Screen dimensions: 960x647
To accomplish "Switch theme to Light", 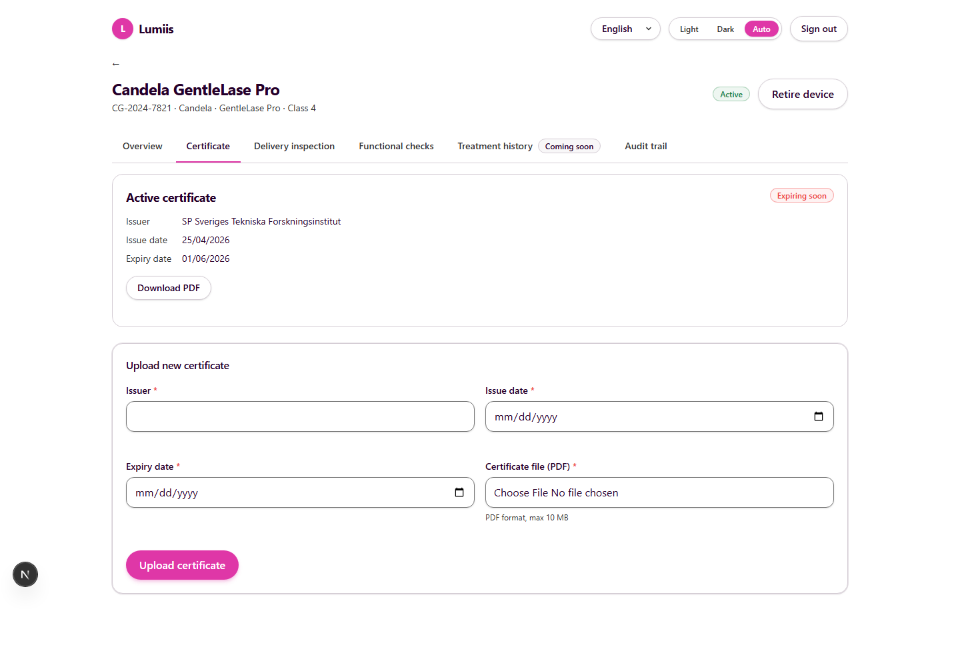I will pos(689,29).
